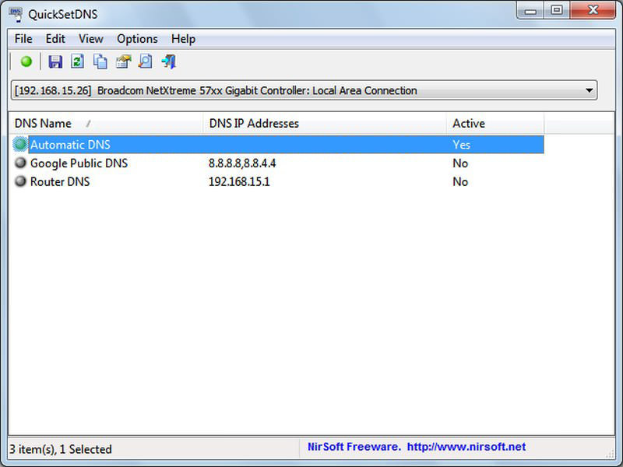This screenshot has width=623, height=467.
Task: Click the green Set Active DNS icon
Action: click(26, 61)
